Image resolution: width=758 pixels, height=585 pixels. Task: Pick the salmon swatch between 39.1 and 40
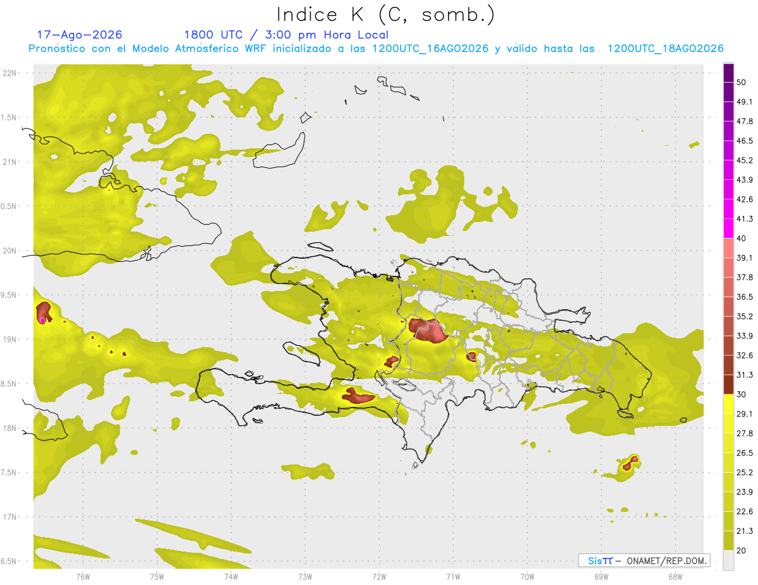click(728, 248)
